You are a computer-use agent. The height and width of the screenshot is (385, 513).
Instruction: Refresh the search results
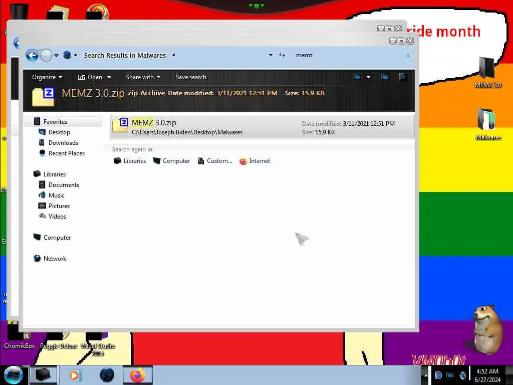(x=283, y=55)
